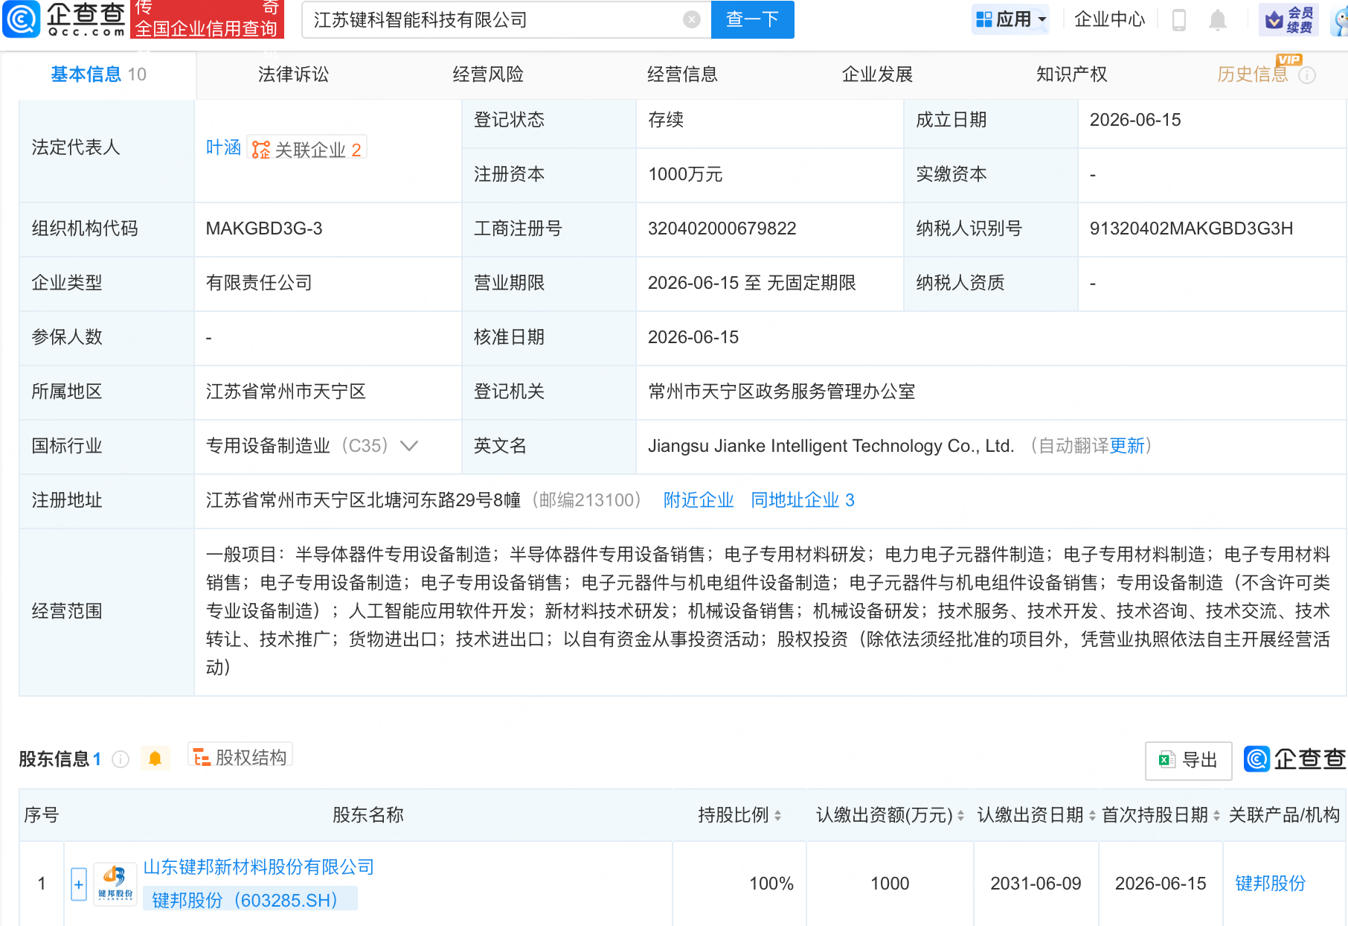Open the mobile phone icon in header
This screenshot has height=926, width=1348.
pos(1178,19)
